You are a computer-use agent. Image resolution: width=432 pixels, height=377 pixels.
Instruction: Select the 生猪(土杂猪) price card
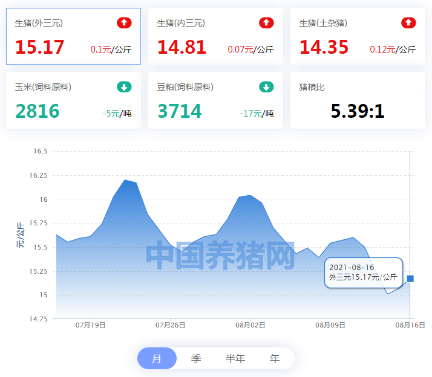(358, 36)
